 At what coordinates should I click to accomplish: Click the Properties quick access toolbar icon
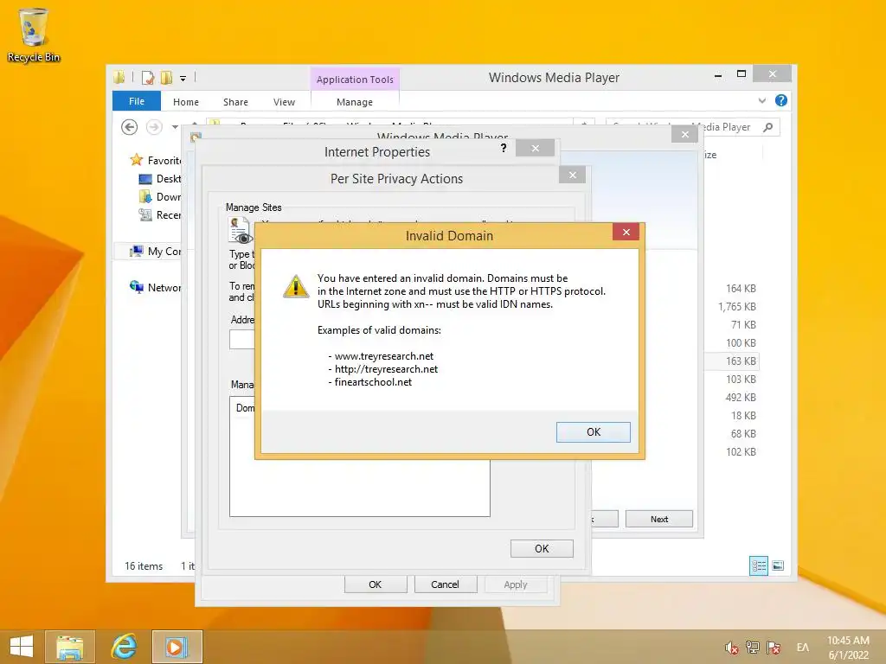(x=148, y=77)
